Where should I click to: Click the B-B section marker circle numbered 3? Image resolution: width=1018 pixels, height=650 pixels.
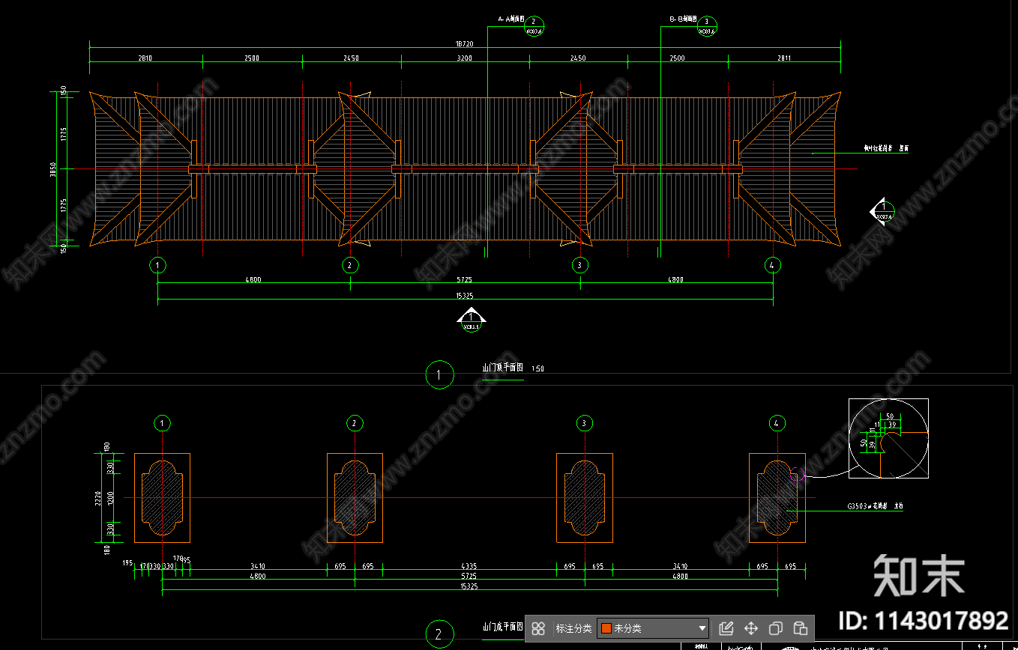tap(707, 26)
